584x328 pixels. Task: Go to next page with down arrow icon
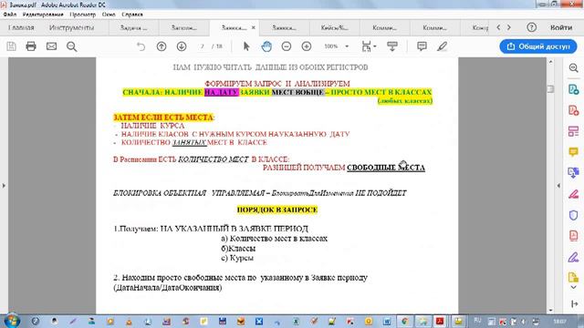(182, 46)
